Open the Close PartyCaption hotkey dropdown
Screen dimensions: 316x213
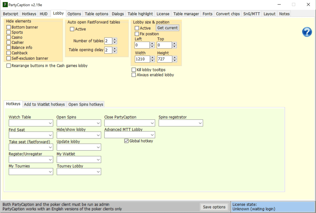[130, 123]
